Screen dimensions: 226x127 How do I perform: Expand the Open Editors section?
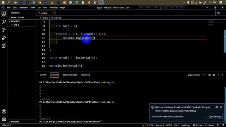[22, 17]
